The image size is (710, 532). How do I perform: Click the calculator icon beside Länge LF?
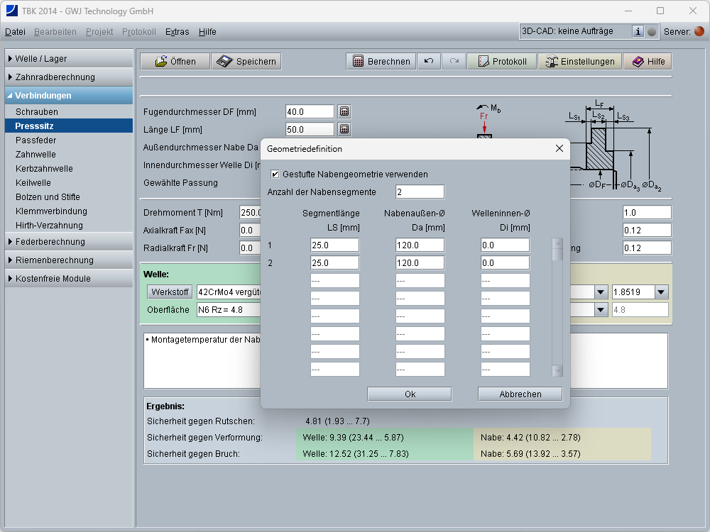click(x=344, y=129)
